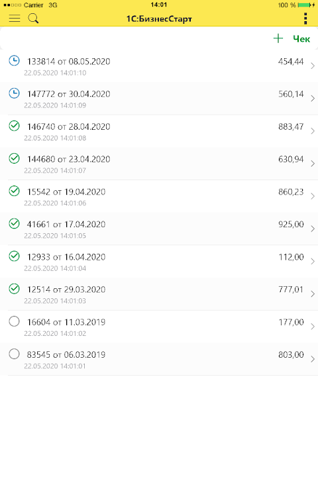The width and height of the screenshot is (318, 479).
Task: Tap the amount 630,94
Action: click(x=291, y=159)
